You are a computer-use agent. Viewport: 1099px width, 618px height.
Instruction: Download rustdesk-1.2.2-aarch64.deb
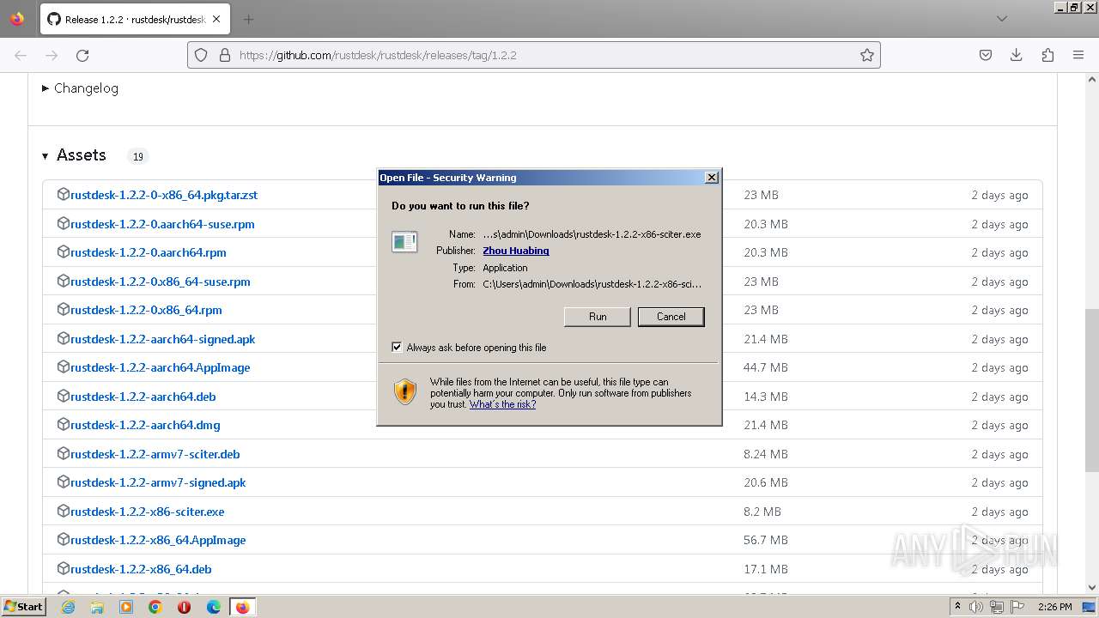coord(143,397)
